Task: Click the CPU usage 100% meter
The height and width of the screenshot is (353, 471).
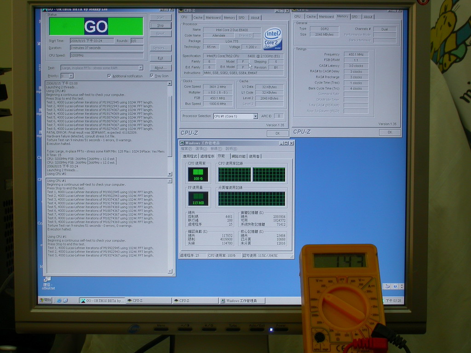Action: tap(198, 174)
